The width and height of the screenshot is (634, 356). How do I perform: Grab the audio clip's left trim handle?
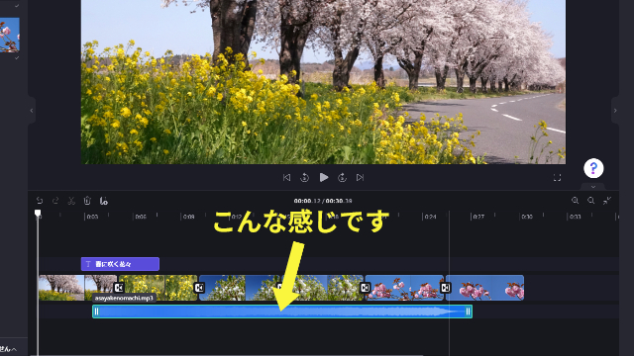coord(96,311)
